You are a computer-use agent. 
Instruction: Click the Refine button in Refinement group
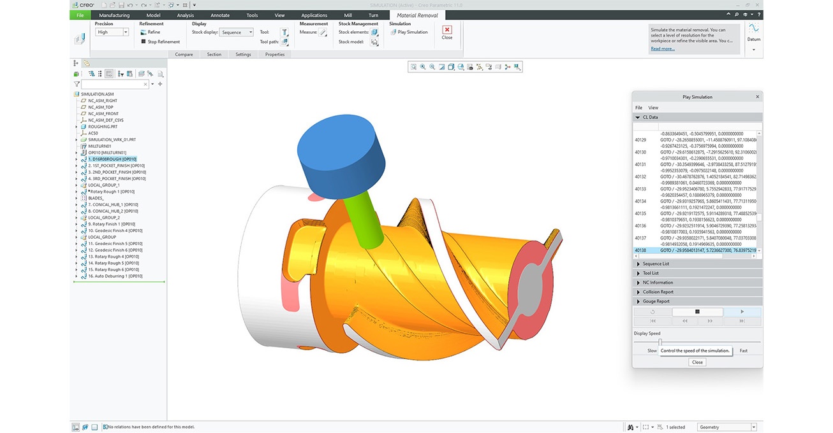[x=151, y=32]
